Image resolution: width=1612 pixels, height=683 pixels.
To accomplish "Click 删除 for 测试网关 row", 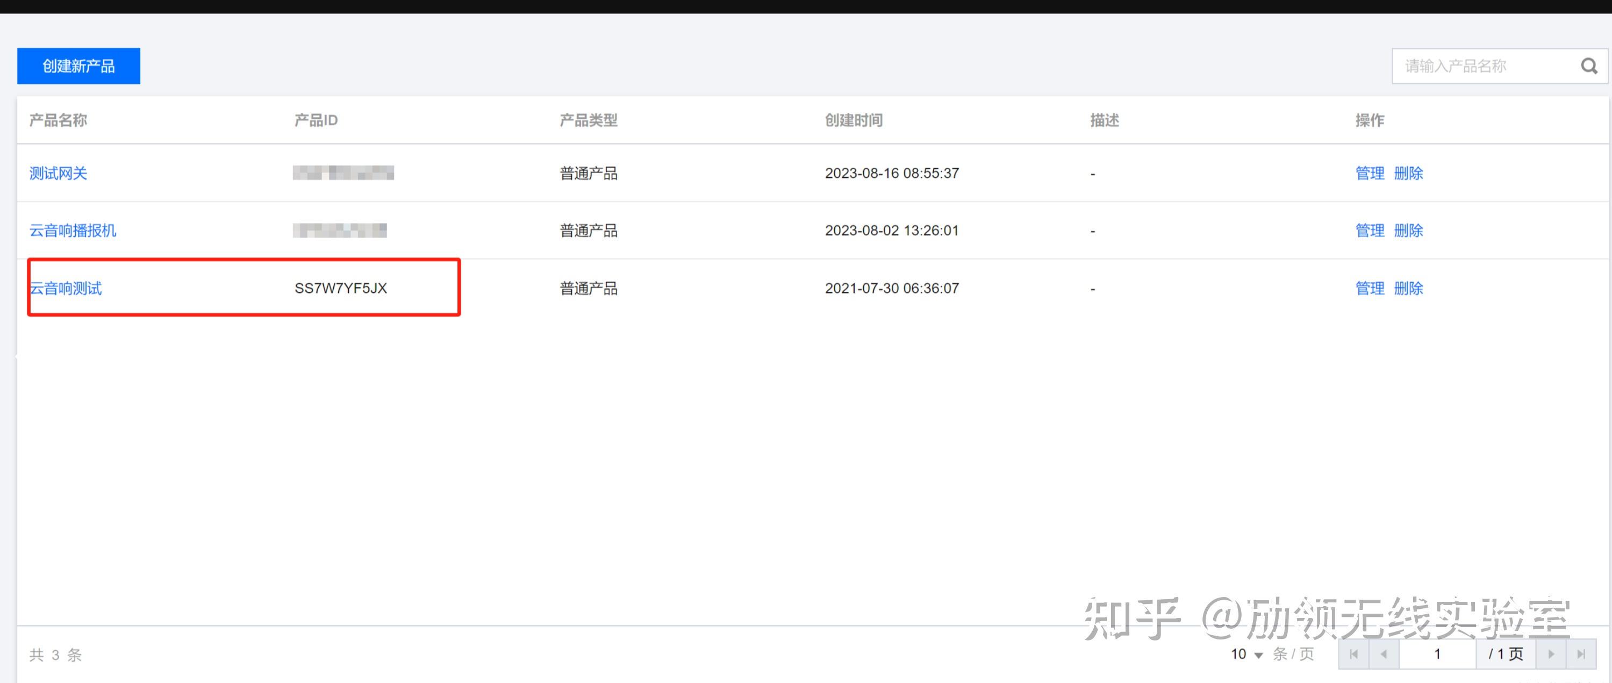I will coord(1409,173).
